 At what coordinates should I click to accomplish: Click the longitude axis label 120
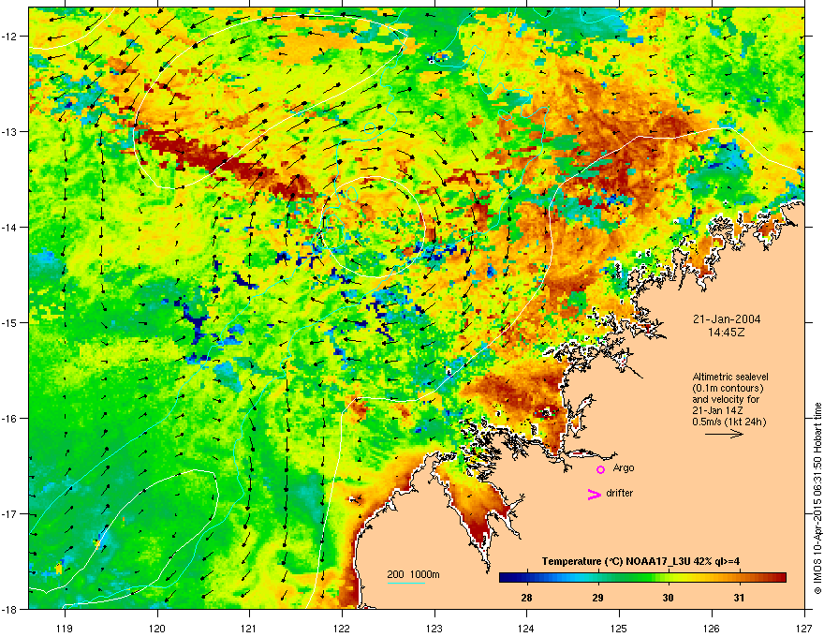pyautogui.click(x=156, y=628)
